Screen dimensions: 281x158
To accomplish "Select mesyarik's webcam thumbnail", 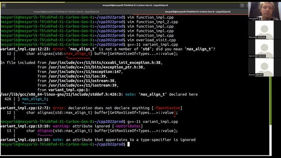I will coord(264,11).
